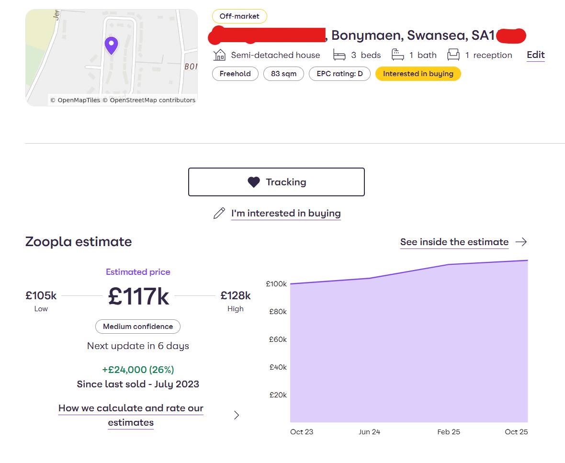This screenshot has width=565, height=463.
Task: Click the Interested in buying yellow tag
Action: point(418,74)
